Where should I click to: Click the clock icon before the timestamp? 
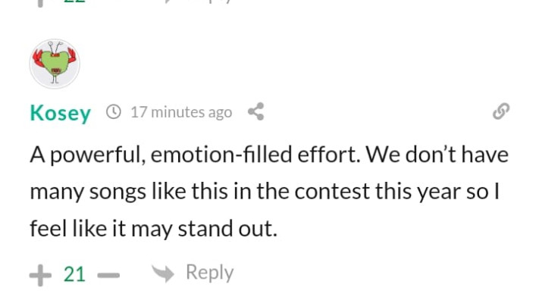(112, 113)
